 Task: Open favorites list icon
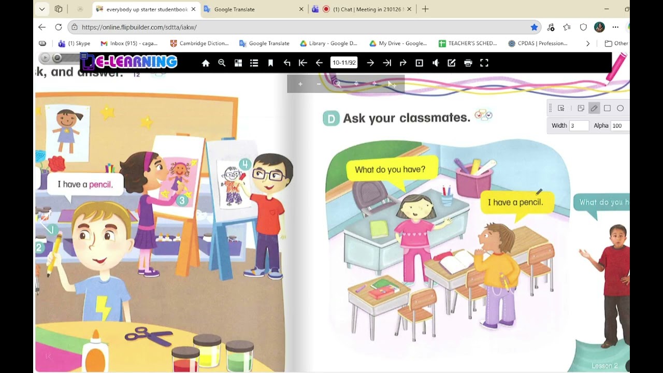coord(567,27)
